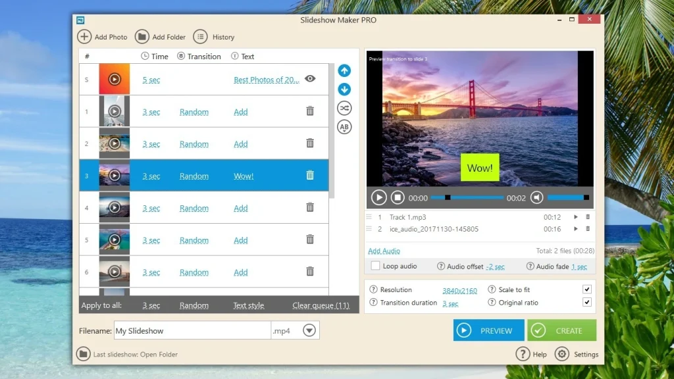The height and width of the screenshot is (379, 674).
Task: Delete slide 3 using its trash icon
Action: (x=310, y=176)
